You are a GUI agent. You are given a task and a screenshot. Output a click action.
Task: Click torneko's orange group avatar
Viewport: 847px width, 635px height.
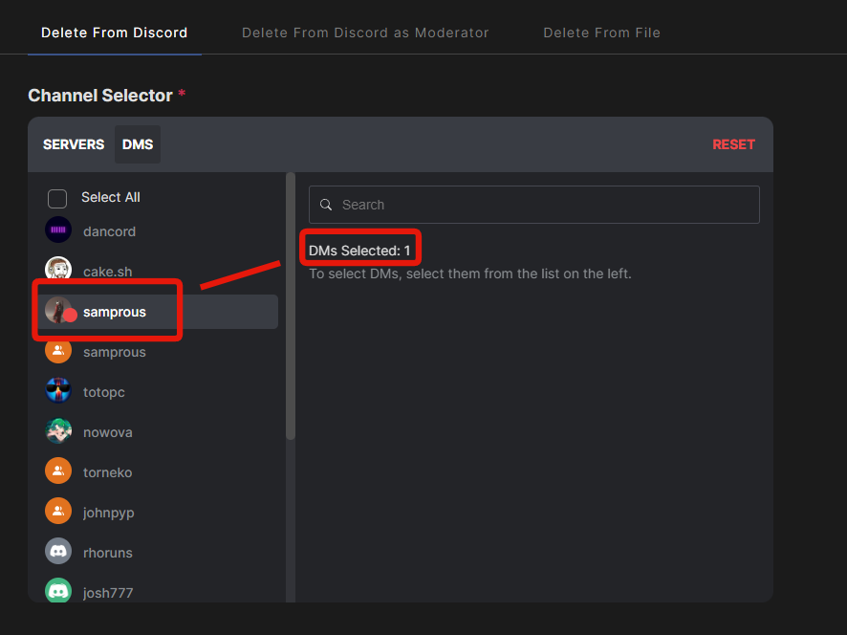pos(57,471)
